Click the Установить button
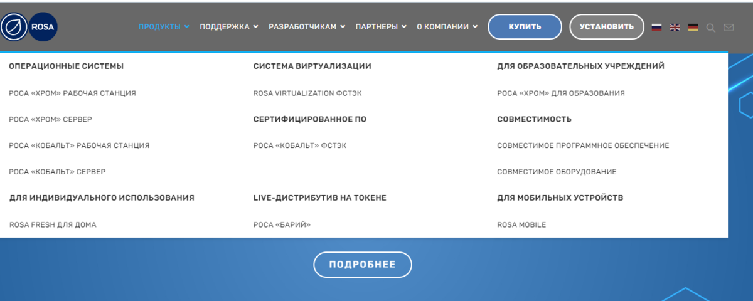Image resolution: width=753 pixels, height=301 pixels. click(607, 27)
